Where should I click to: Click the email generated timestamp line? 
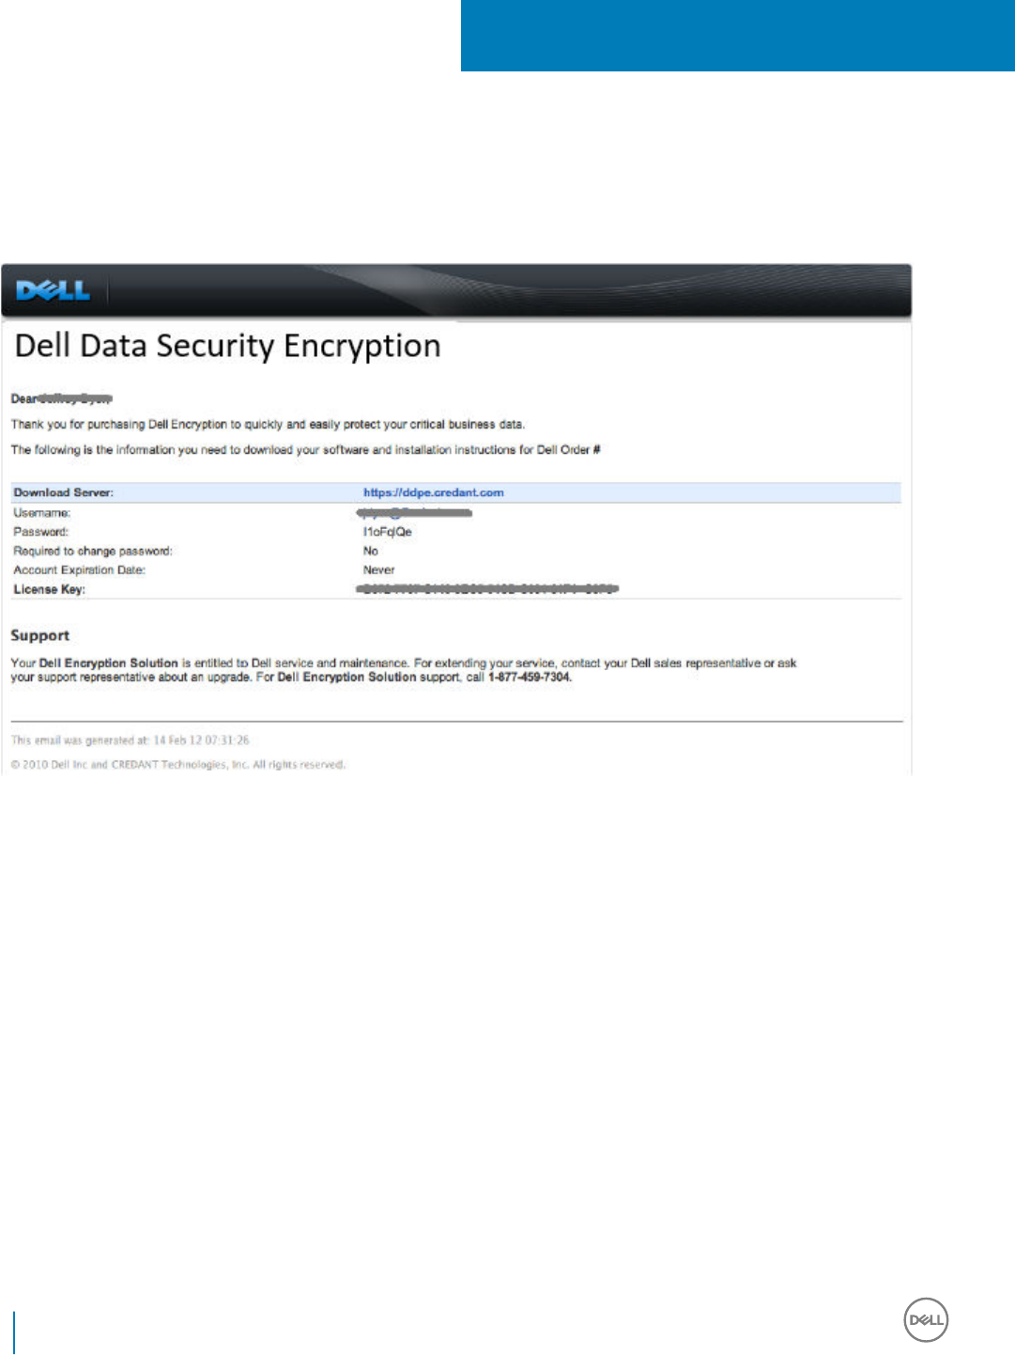coord(131,740)
